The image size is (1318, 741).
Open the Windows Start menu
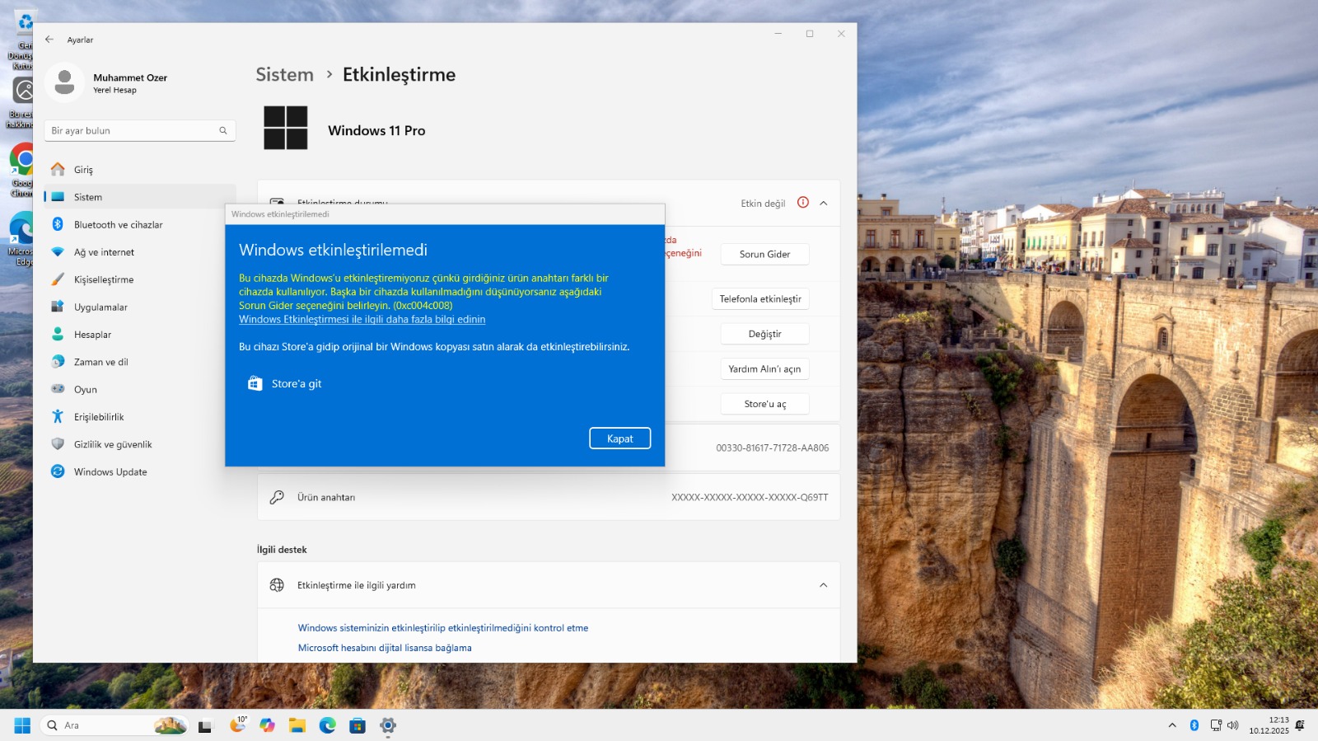[x=22, y=725]
